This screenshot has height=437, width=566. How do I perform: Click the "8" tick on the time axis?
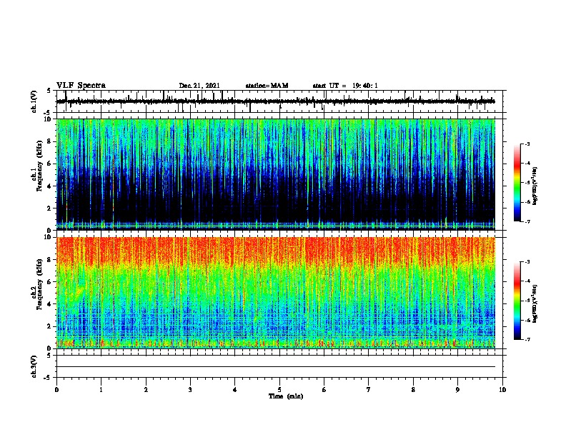413,390
